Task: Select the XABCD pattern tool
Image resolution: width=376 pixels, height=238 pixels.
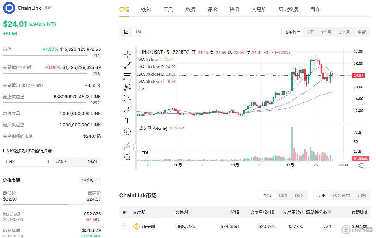Action: [127, 87]
